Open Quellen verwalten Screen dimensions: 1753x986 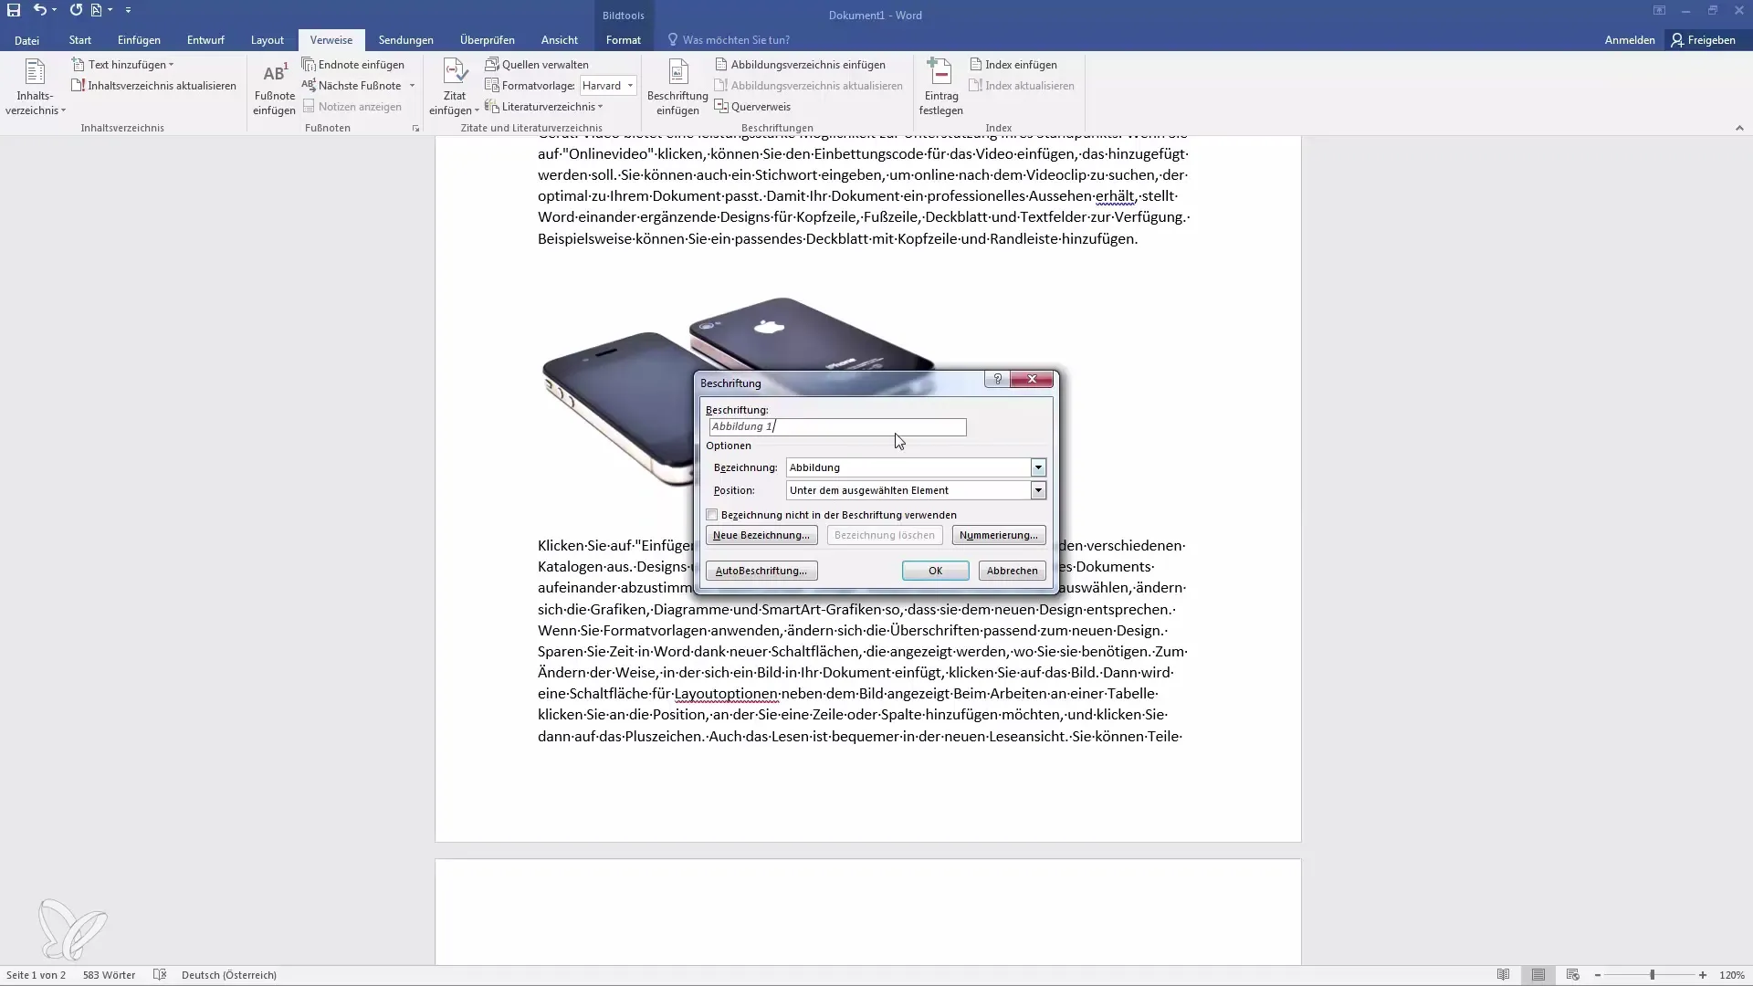(x=537, y=65)
